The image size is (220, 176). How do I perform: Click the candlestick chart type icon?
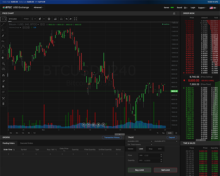[40, 19]
